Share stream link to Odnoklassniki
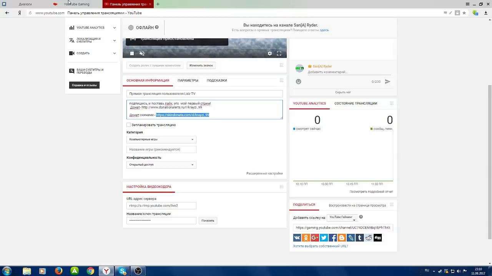 point(306,238)
